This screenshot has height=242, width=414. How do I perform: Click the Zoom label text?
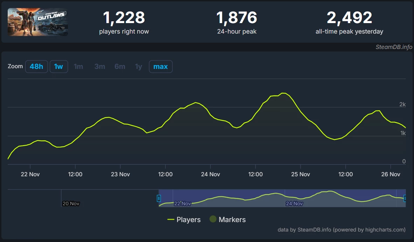pos(15,66)
